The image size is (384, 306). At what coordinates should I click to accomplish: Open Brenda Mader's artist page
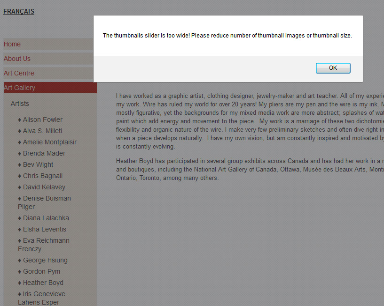[x=42, y=153]
